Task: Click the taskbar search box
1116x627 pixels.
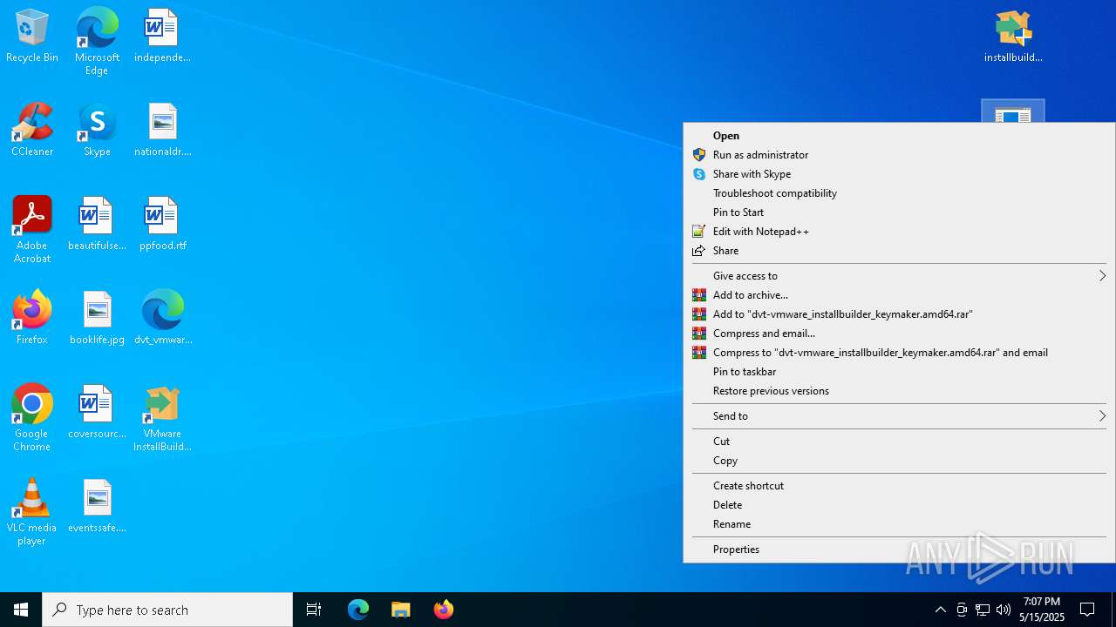Action: 167,610
